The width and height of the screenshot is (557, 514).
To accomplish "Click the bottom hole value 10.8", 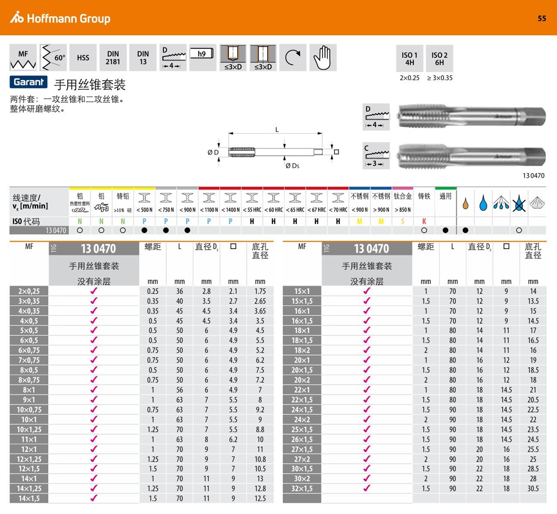I will coord(260,459).
